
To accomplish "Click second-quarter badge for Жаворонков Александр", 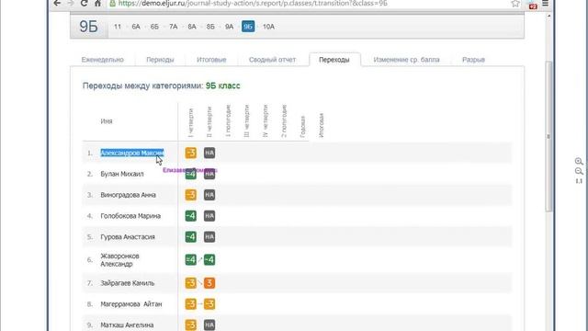I will click(209, 259).
